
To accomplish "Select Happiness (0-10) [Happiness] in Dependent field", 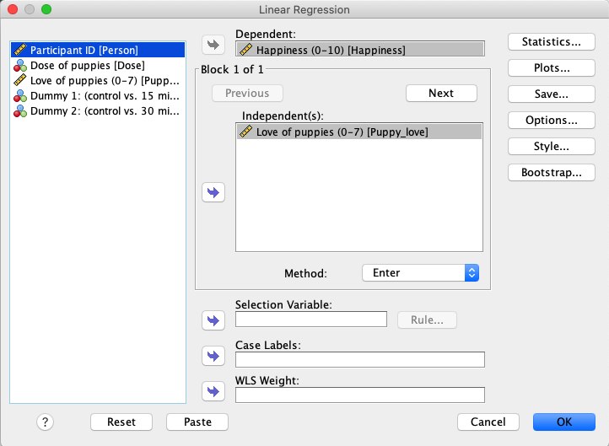I will click(360, 49).
